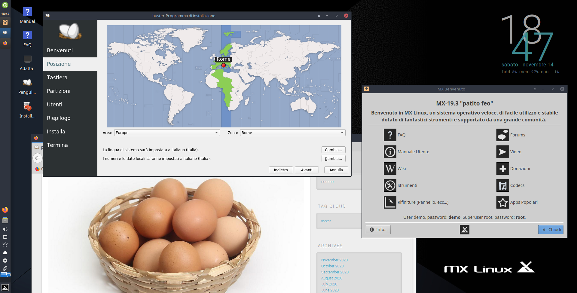Open the package updater box icon

click(x=5, y=245)
